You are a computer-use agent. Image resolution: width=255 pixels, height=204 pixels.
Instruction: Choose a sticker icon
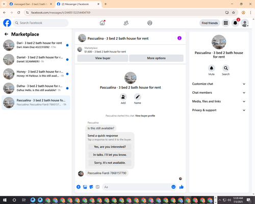click(x=91, y=187)
